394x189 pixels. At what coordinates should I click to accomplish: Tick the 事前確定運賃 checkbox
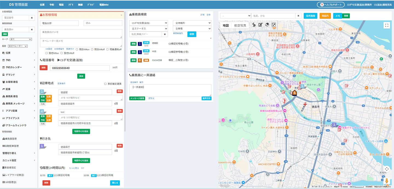(106, 84)
